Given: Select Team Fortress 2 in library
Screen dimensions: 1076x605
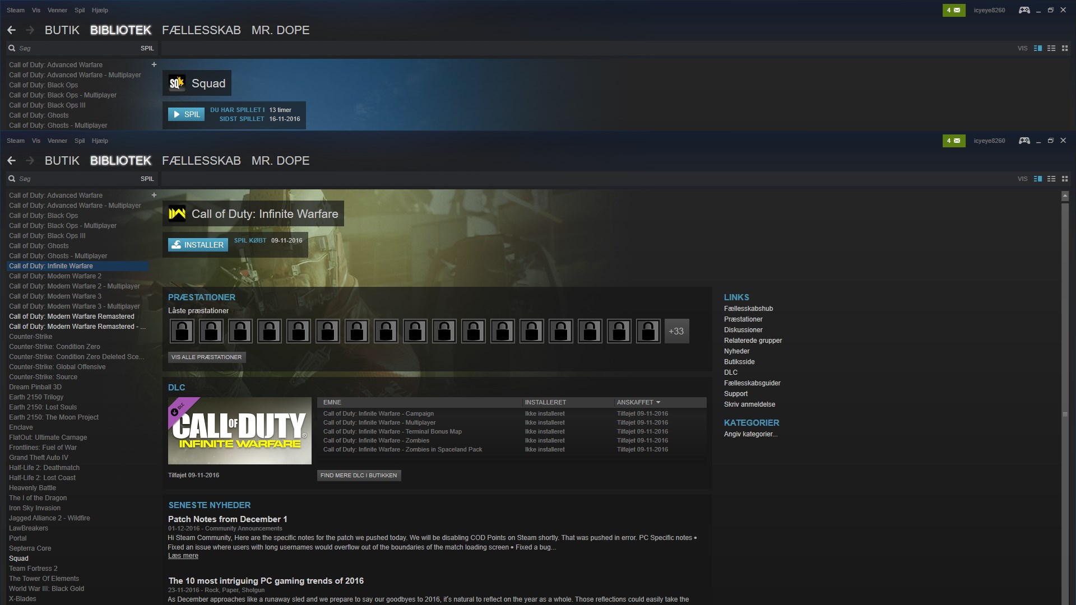Looking at the screenshot, I should point(33,569).
